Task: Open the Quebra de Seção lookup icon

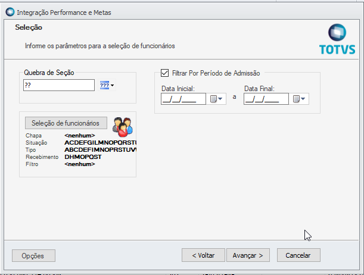Action: coord(104,86)
